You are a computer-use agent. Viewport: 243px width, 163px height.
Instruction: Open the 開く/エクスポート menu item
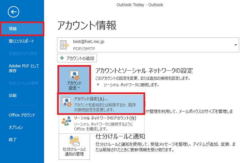pyautogui.click(x=22, y=41)
